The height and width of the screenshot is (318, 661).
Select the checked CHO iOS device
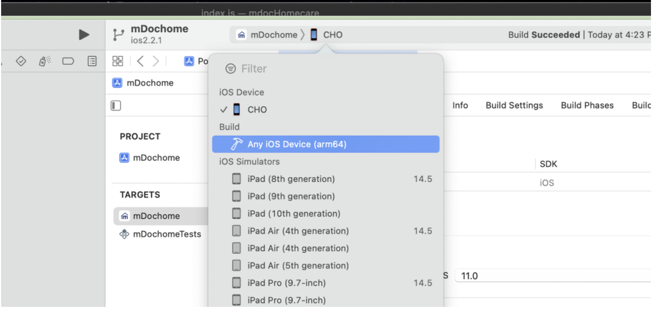tap(325, 110)
